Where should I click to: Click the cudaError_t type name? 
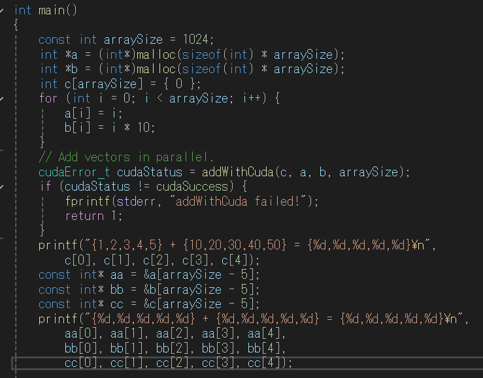[75, 172]
